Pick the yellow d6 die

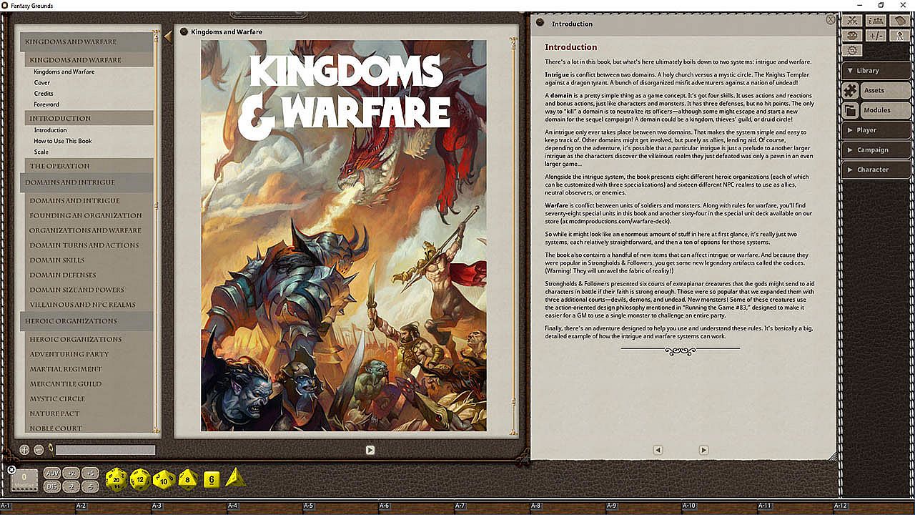point(211,479)
